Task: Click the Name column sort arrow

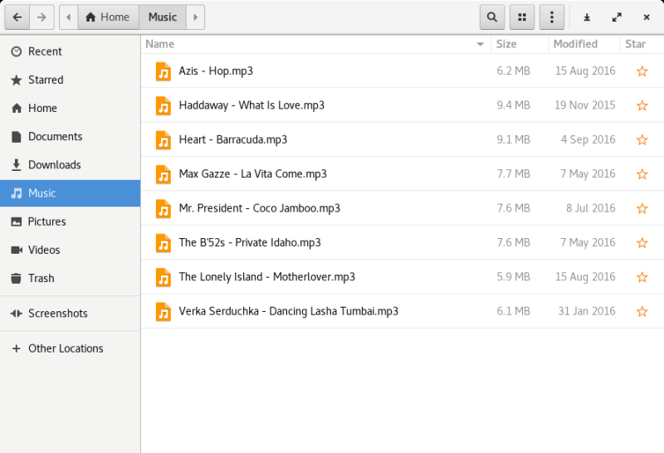Action: 480,44
